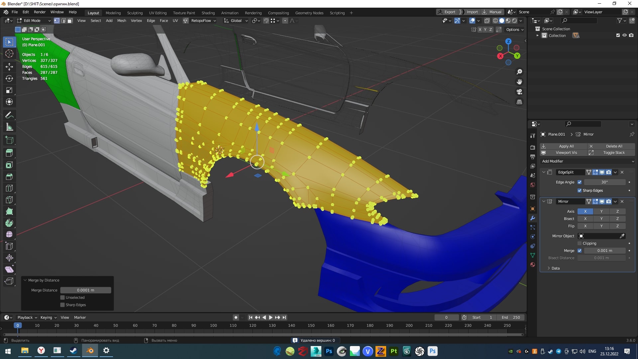Open Steam from the Windows taskbar
The width and height of the screenshot is (638, 359).
click(x=73, y=351)
